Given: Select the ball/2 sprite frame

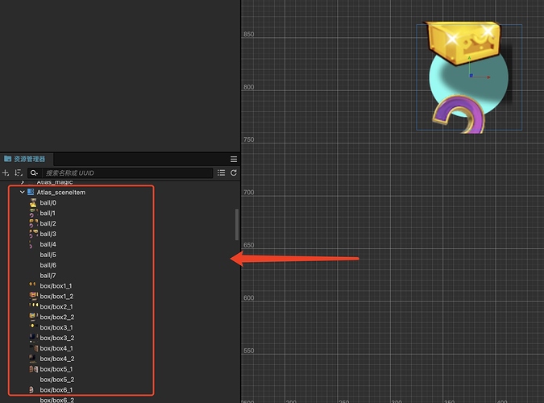Looking at the screenshot, I should [x=48, y=223].
